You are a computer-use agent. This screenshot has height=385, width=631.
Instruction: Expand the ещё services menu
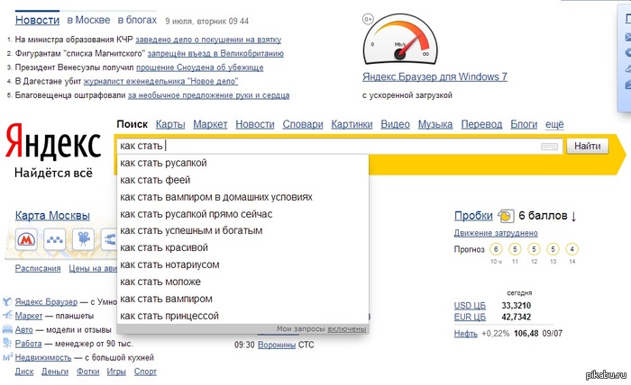coord(554,124)
